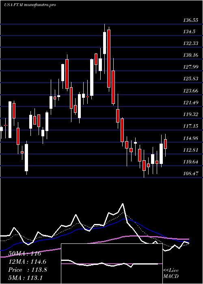Image resolution: width=203 pixels, height=284 pixels.
Task: Select the 114.98 price label
Action: pyautogui.click(x=191, y=138)
